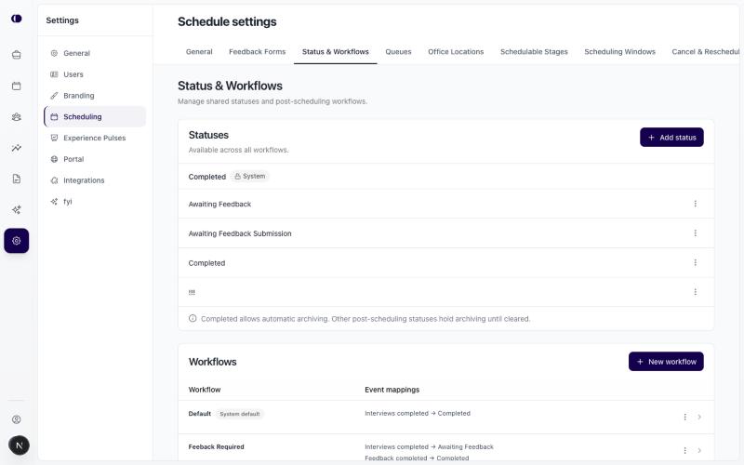Click 'Interviews completed → Awaiting Feedback' mapping text
Screen dimensions: 744x465
429,447
